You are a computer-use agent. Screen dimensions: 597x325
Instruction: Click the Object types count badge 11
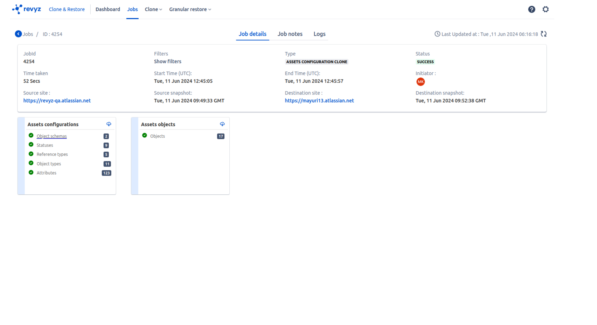coord(107,164)
